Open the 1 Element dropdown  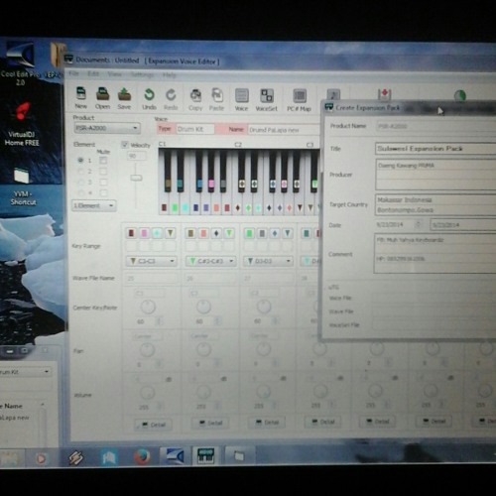point(94,205)
